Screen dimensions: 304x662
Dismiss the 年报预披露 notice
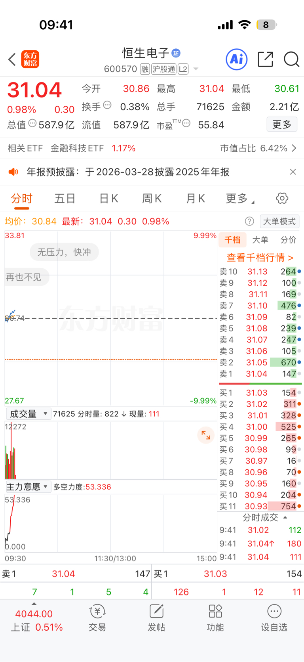pyautogui.click(x=293, y=172)
